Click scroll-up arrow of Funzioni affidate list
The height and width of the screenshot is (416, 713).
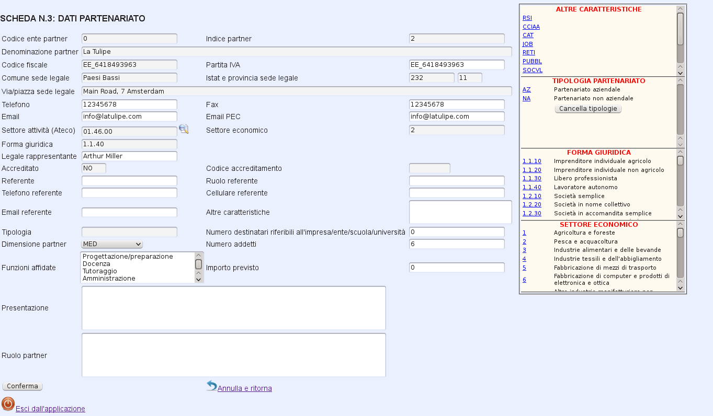pos(198,256)
